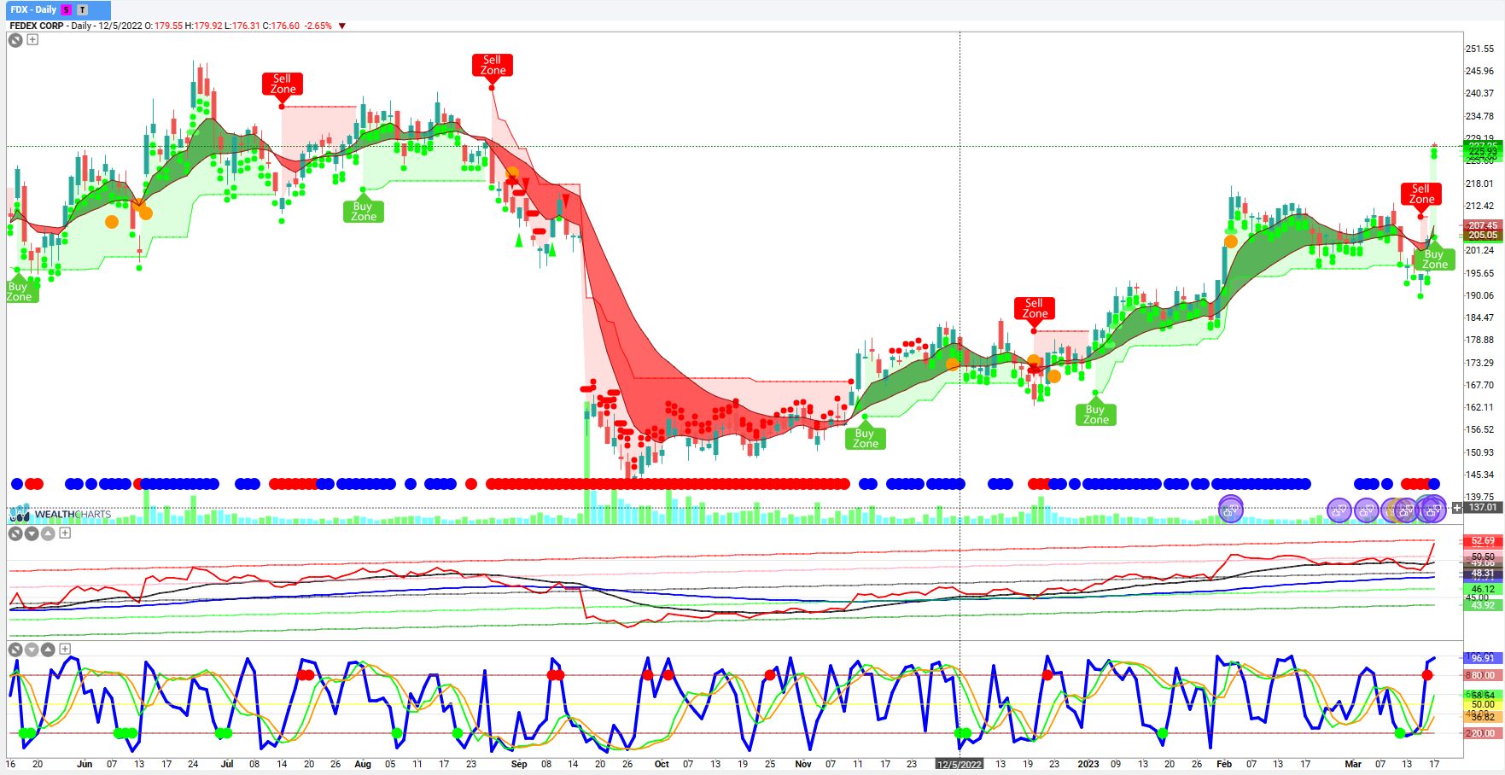This screenshot has width=1505, height=775.
Task: Click the FEDEX CORP title text
Action: 37,26
